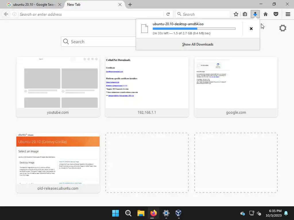Open old-releases.ubuntu.com top site tile
294x220 pixels.
coord(58,163)
